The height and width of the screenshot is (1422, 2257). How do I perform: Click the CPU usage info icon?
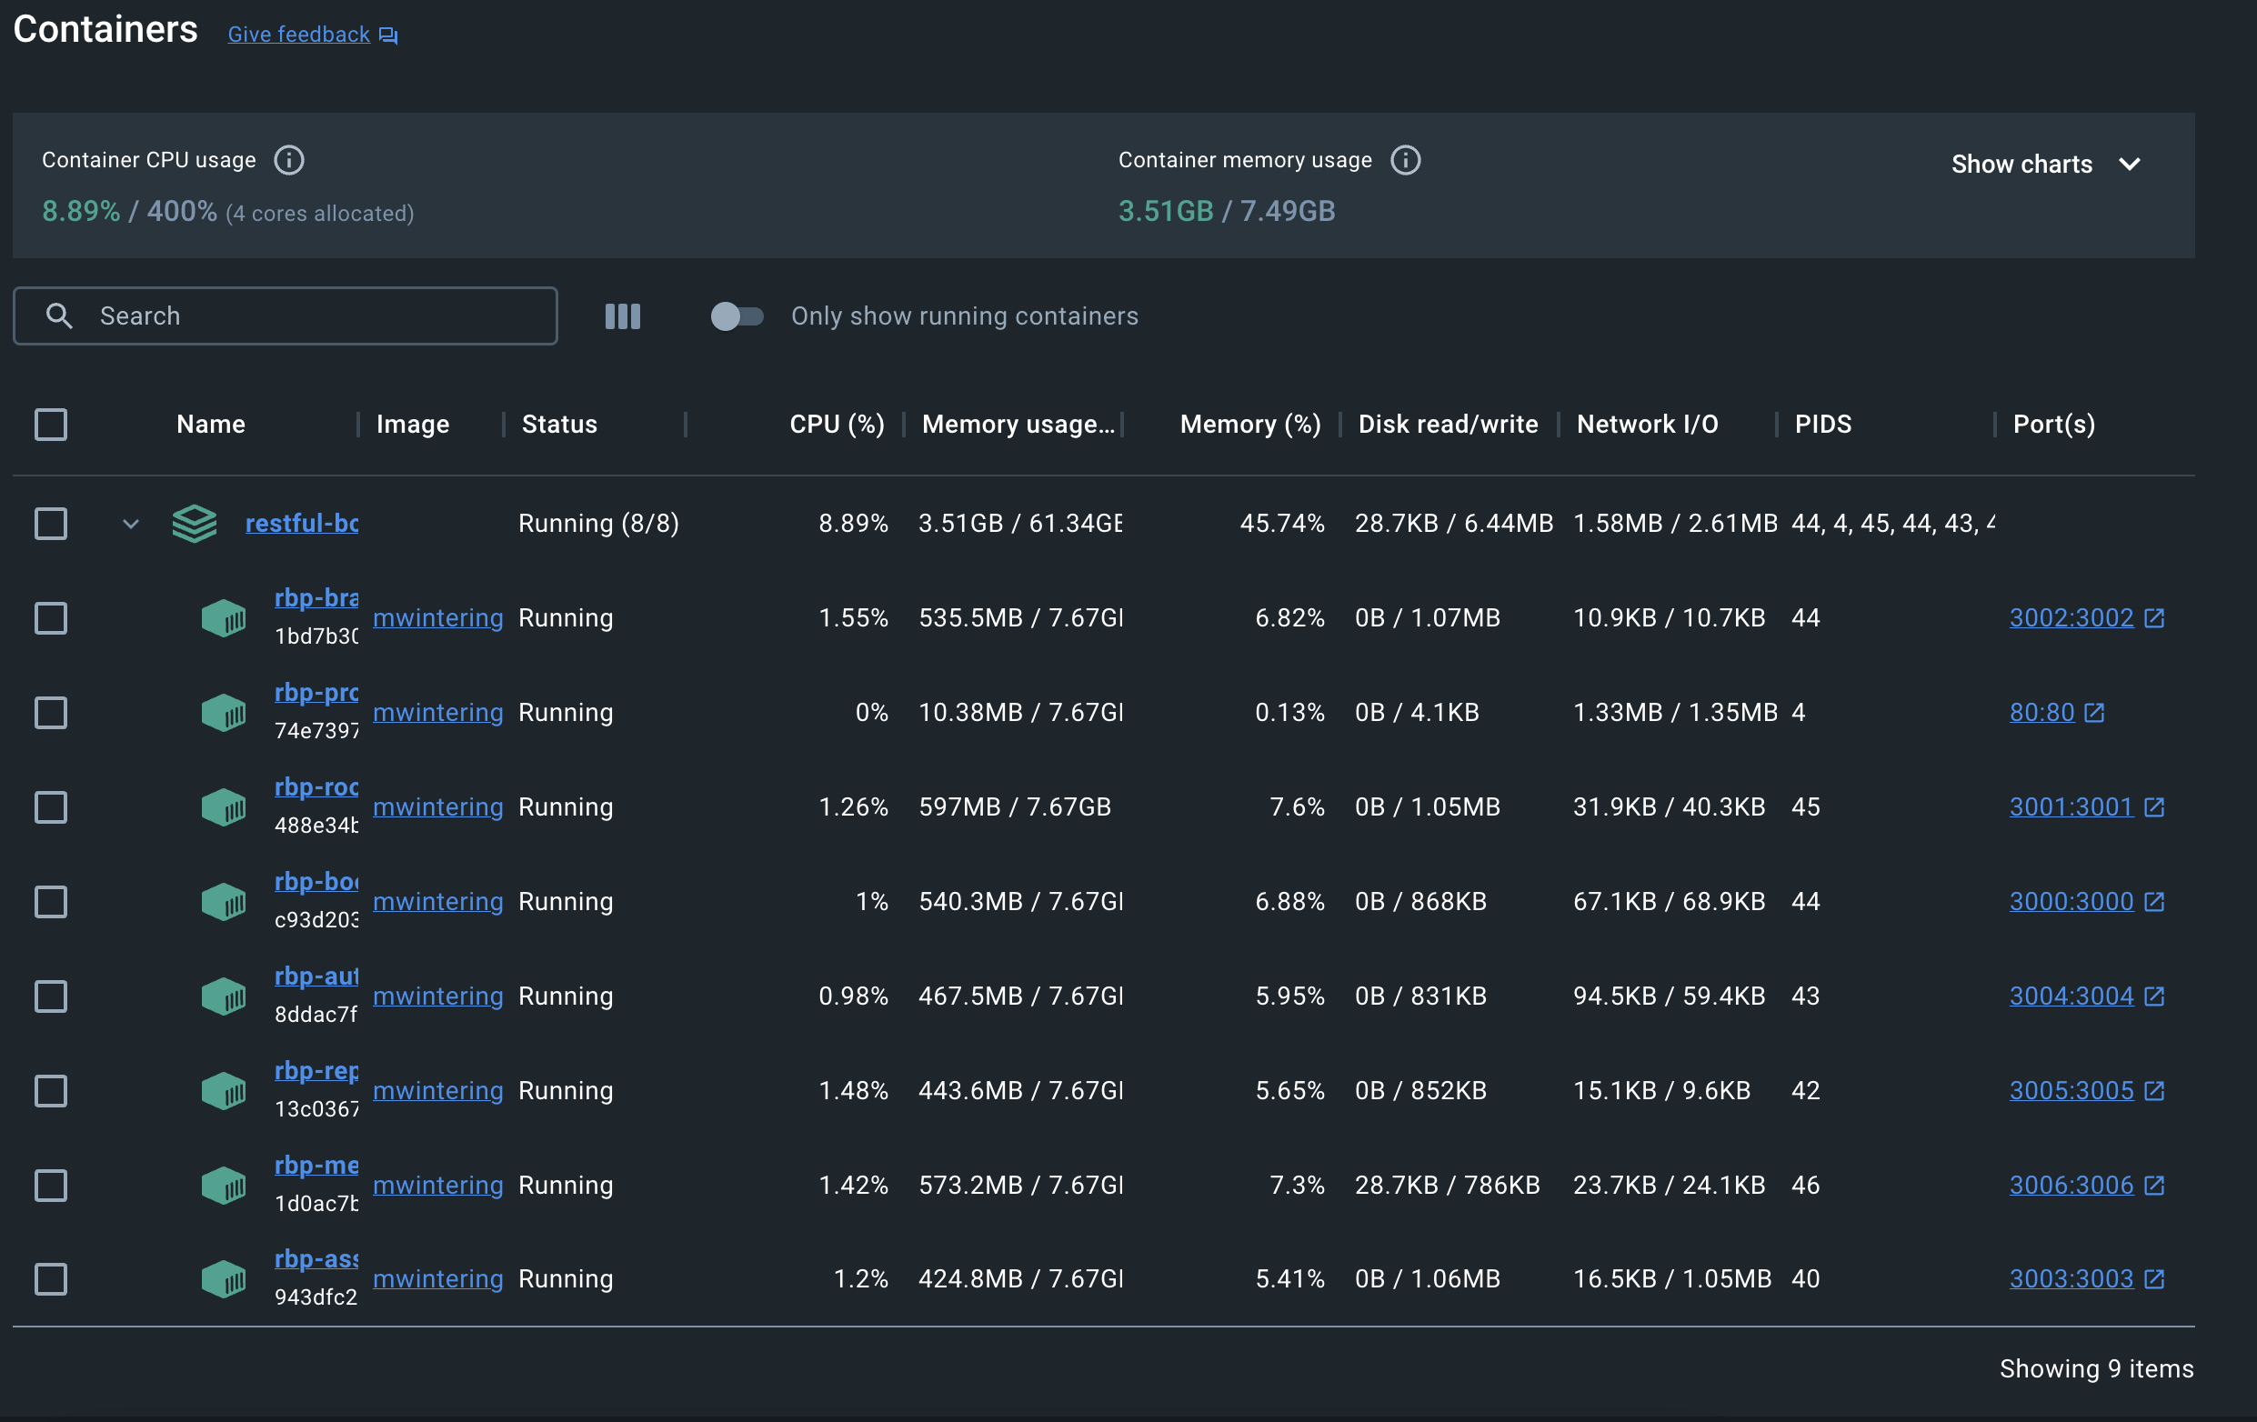point(288,160)
